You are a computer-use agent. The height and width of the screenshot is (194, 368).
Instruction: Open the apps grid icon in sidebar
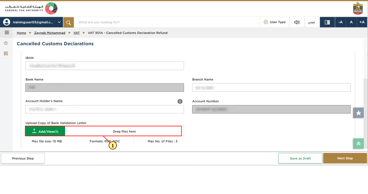6,54
